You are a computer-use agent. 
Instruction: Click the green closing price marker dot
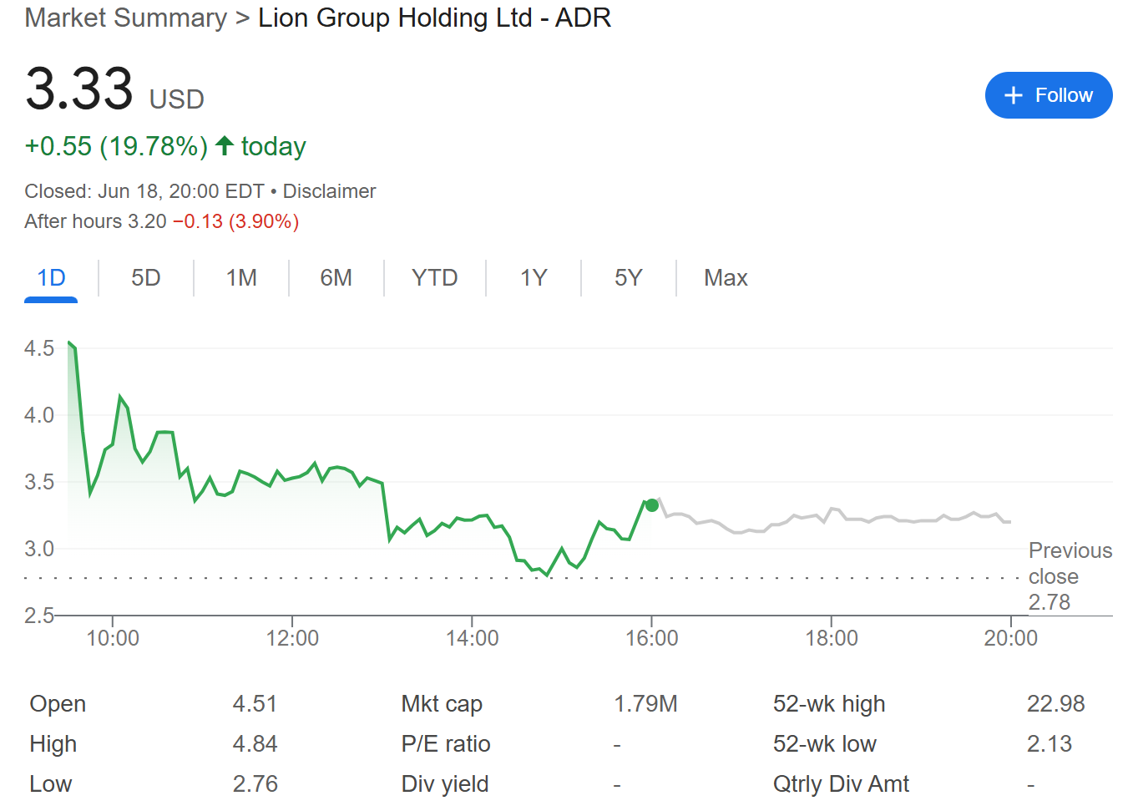(652, 505)
